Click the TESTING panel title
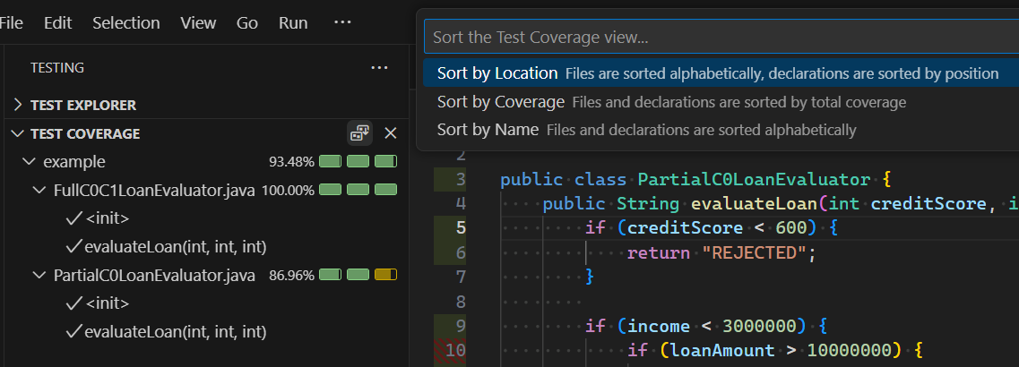Image resolution: width=1019 pixels, height=367 pixels. (x=57, y=67)
